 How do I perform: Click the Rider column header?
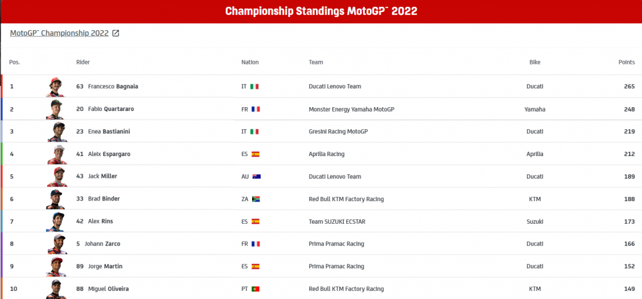pos(83,62)
